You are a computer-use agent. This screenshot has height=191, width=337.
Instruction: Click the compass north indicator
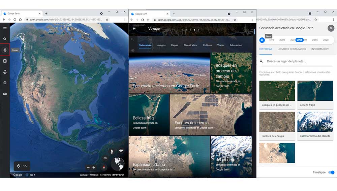(104, 167)
